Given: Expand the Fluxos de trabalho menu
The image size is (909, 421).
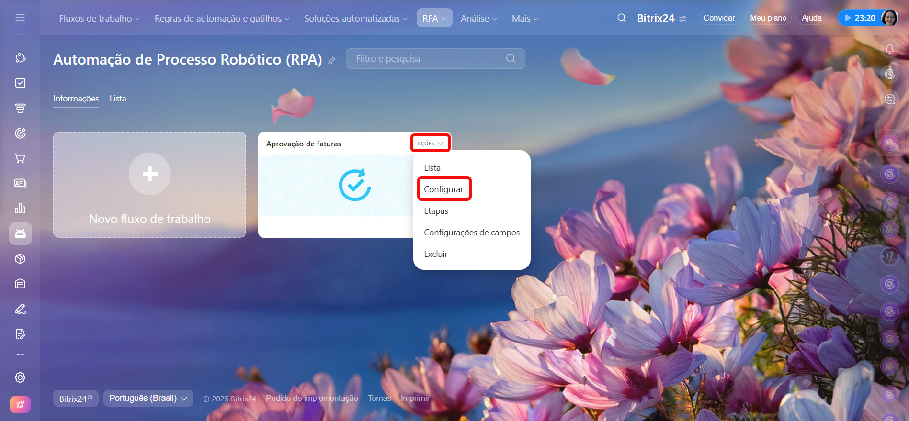Looking at the screenshot, I should point(99,18).
